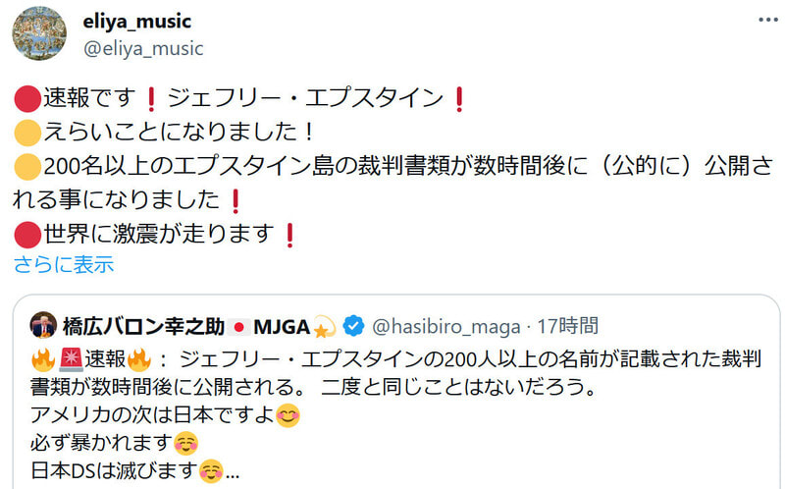Screen dimensions: 785x489
Task: Click the main post text about エプスタイン島
Action: [x=393, y=165]
